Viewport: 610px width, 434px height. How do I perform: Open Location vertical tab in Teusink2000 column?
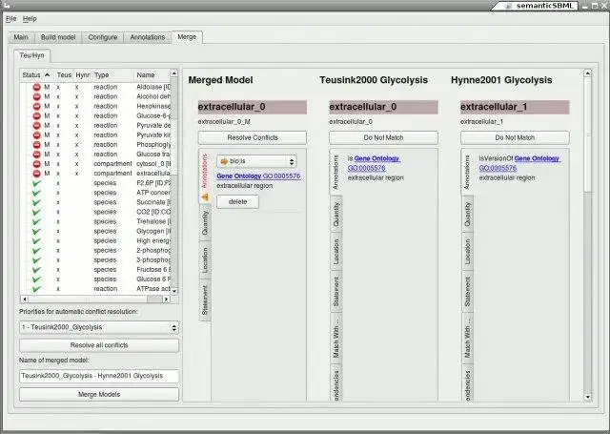pos(336,252)
